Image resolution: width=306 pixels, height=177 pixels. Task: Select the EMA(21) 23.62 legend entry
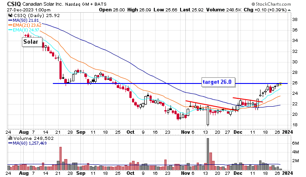pos(24,25)
